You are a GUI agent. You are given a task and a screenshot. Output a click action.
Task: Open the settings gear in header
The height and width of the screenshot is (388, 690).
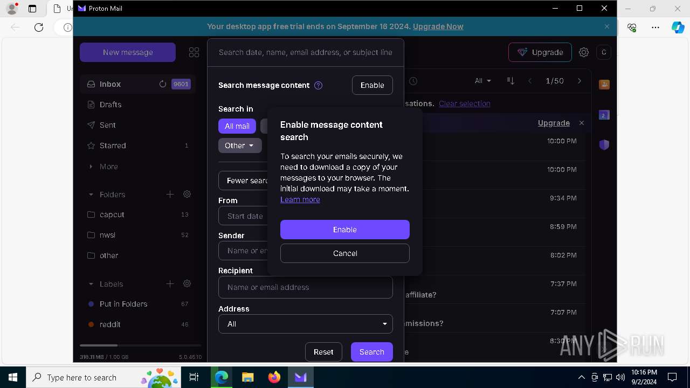click(584, 52)
